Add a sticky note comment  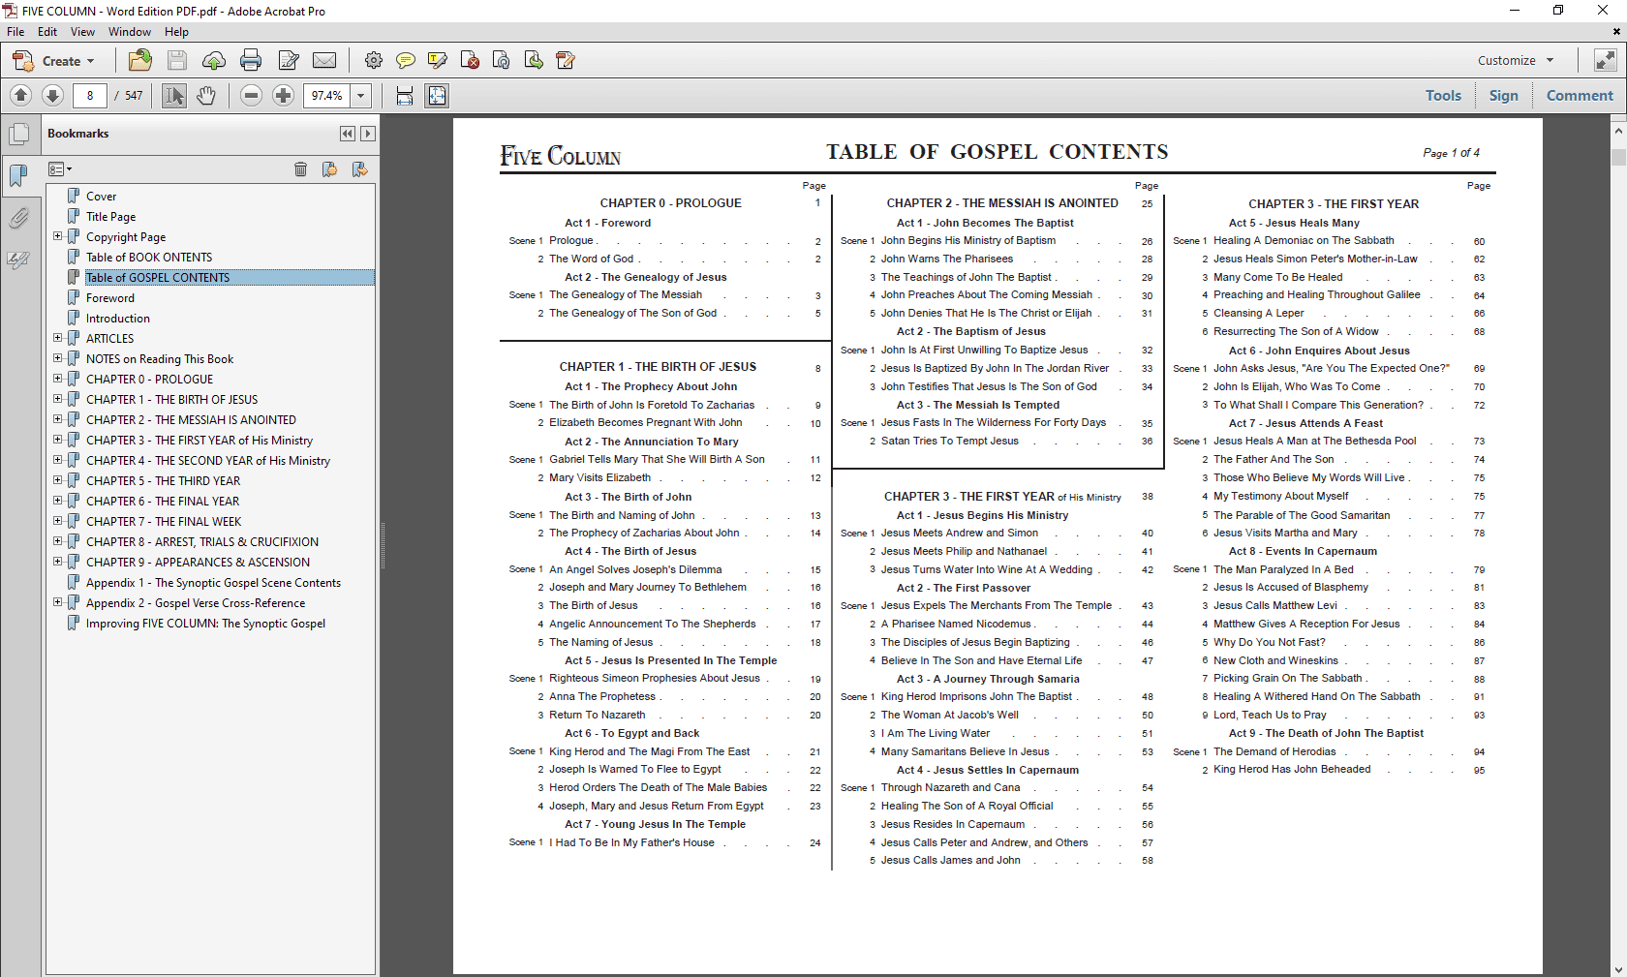pyautogui.click(x=405, y=60)
